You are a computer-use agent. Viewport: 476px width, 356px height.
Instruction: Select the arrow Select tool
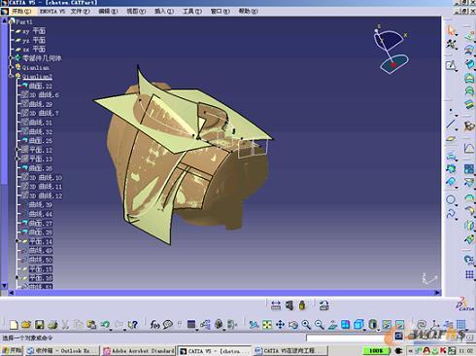[x=451, y=30]
